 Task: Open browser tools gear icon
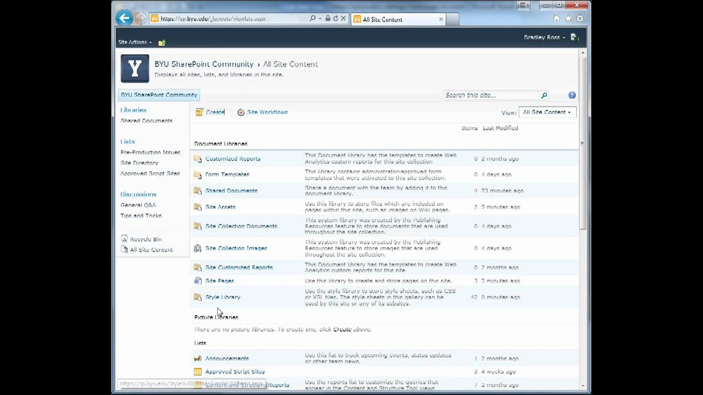[579, 19]
